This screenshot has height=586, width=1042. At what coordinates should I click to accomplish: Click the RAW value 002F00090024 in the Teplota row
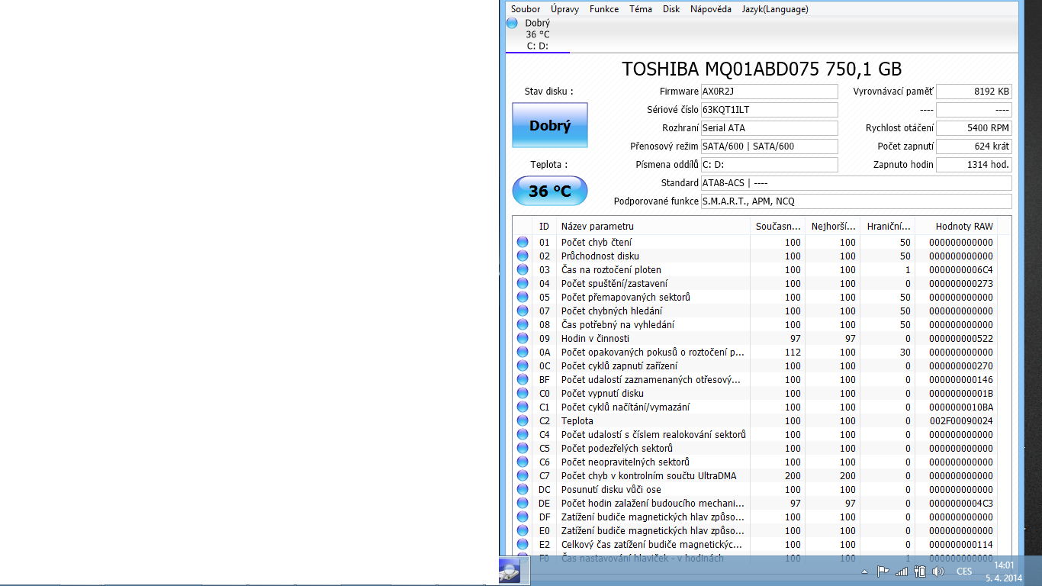pyautogui.click(x=961, y=420)
